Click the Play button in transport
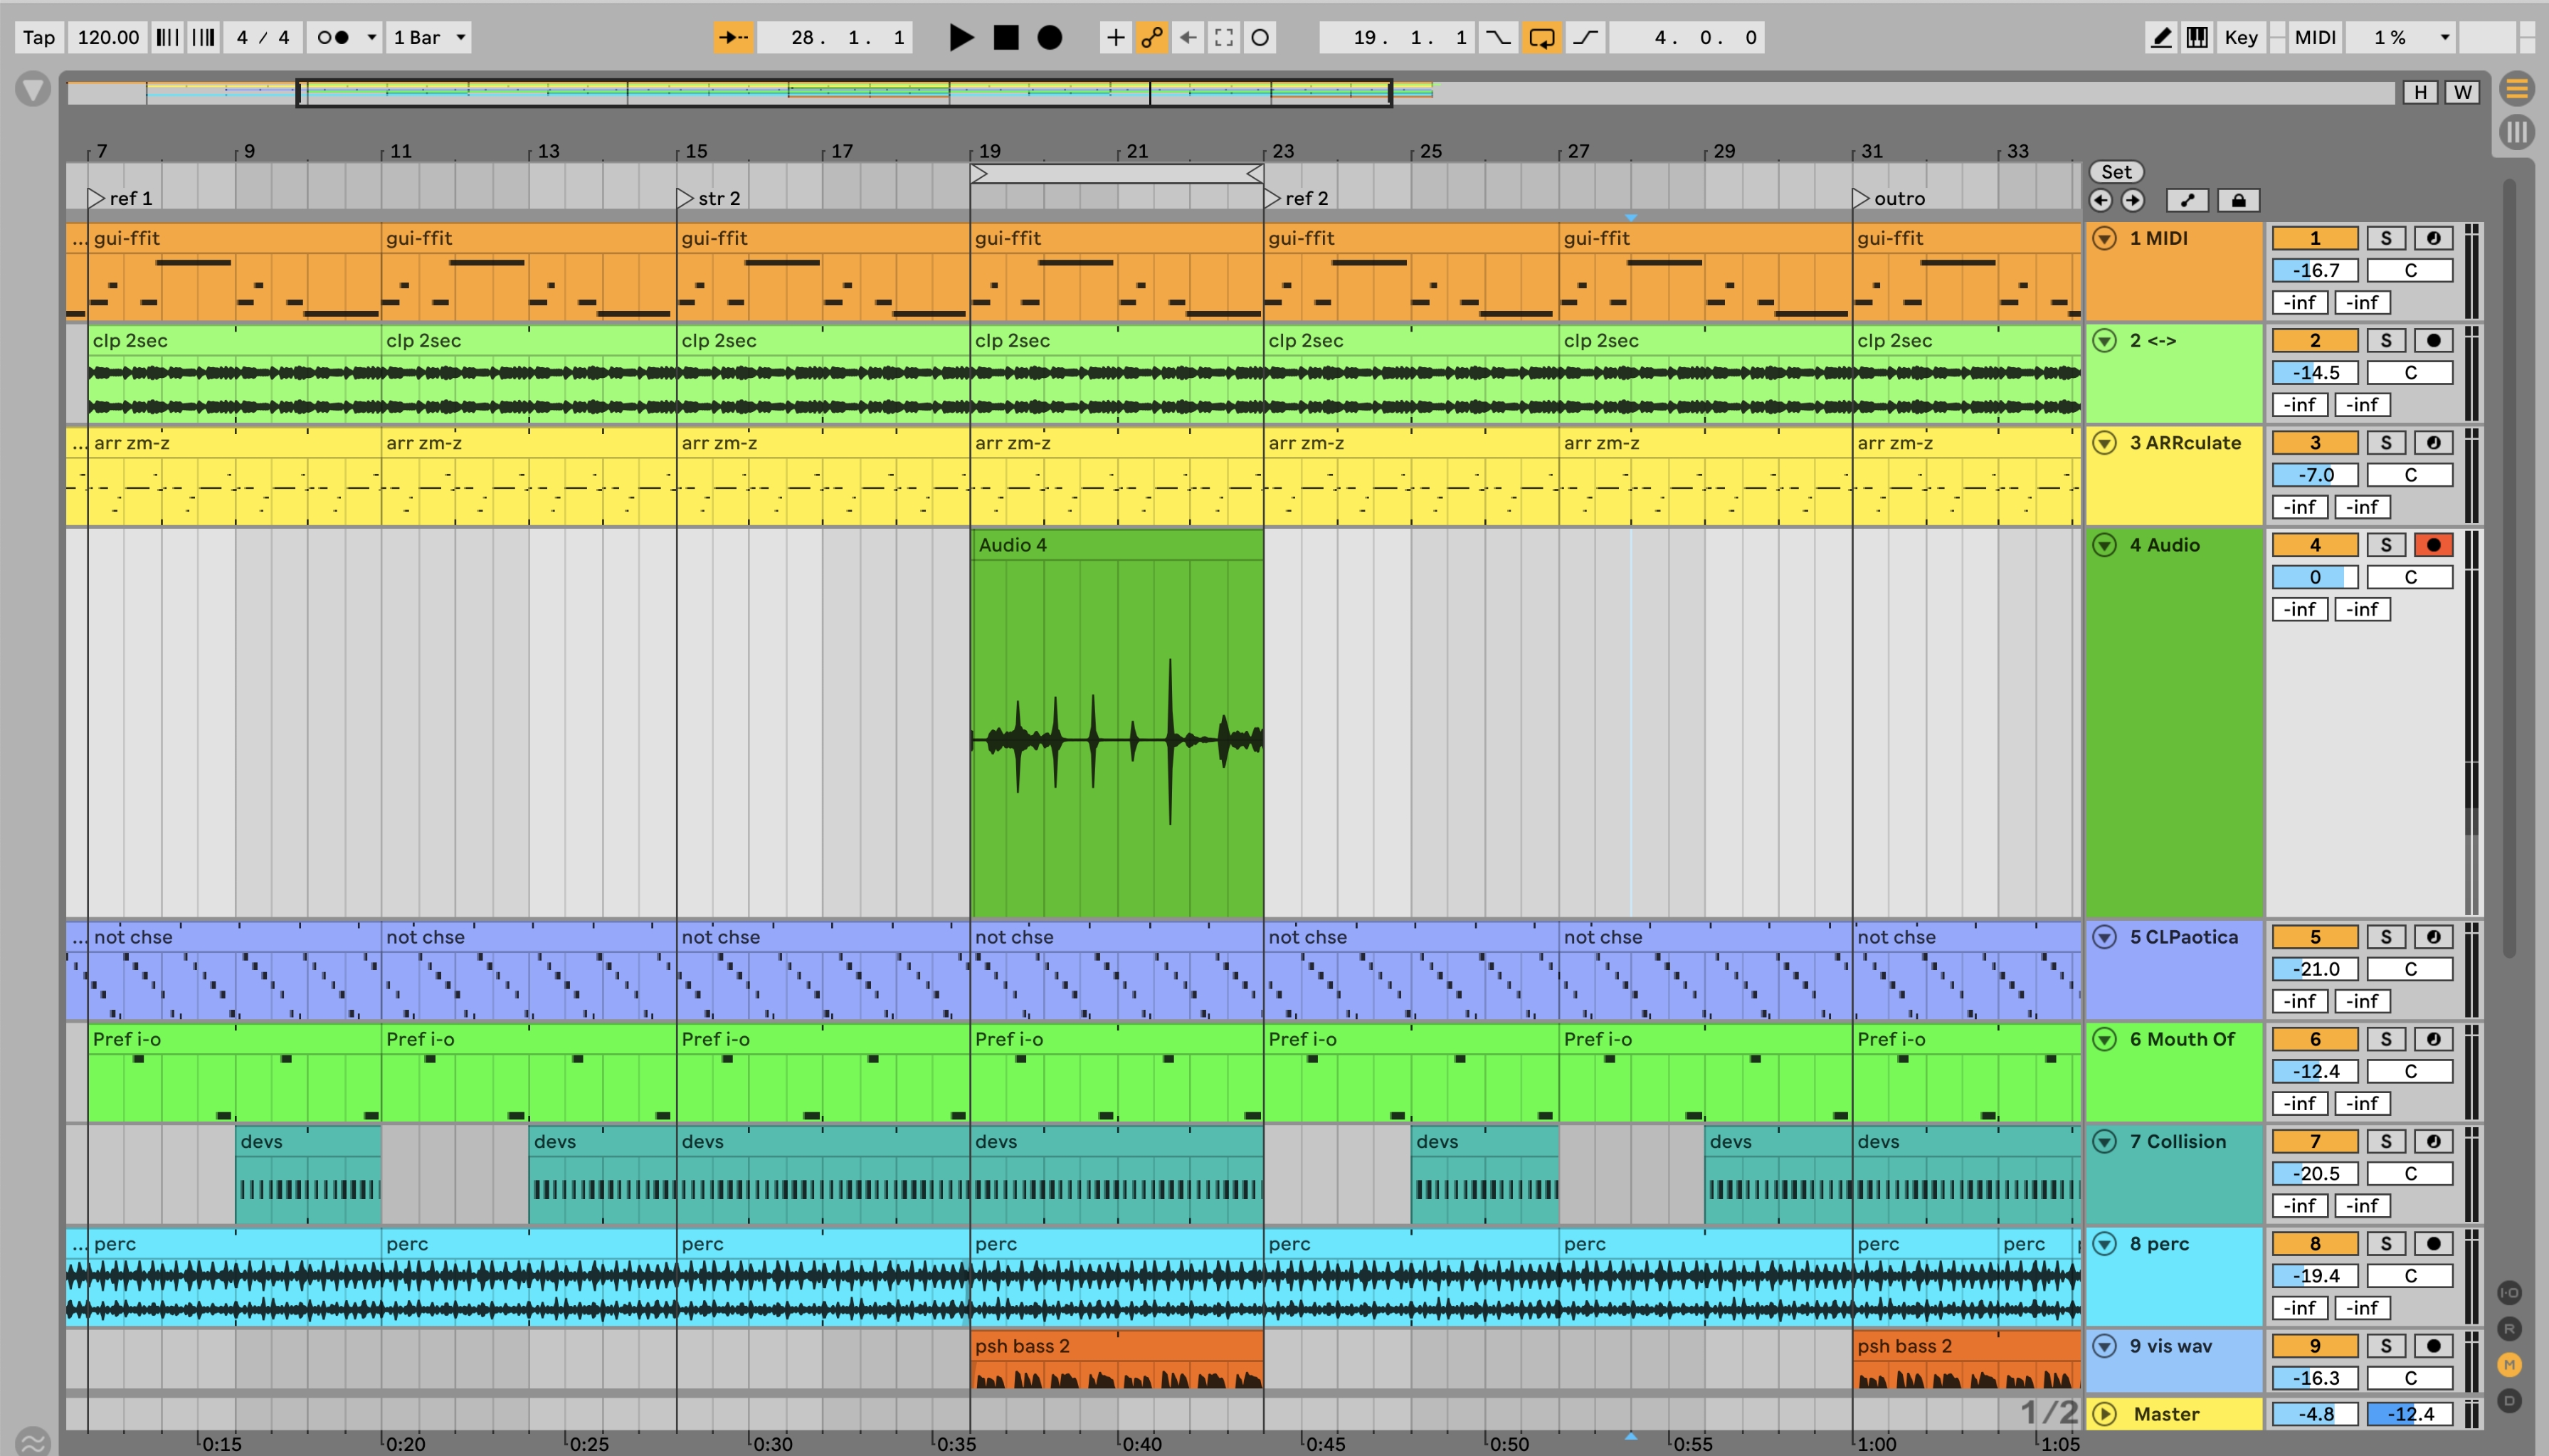The image size is (2549, 1456). (960, 38)
